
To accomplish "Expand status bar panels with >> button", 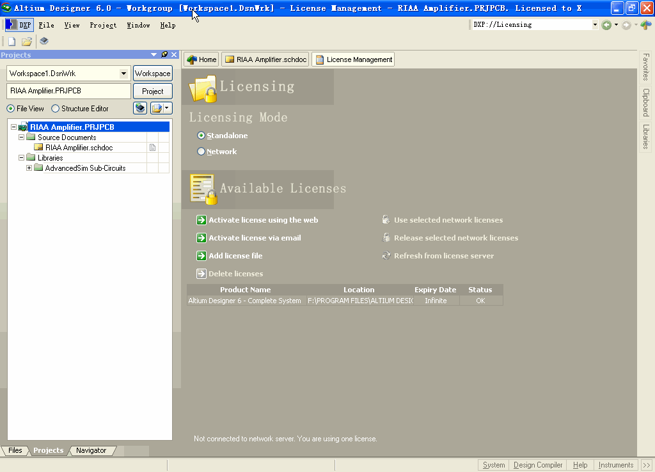I will (x=647, y=465).
